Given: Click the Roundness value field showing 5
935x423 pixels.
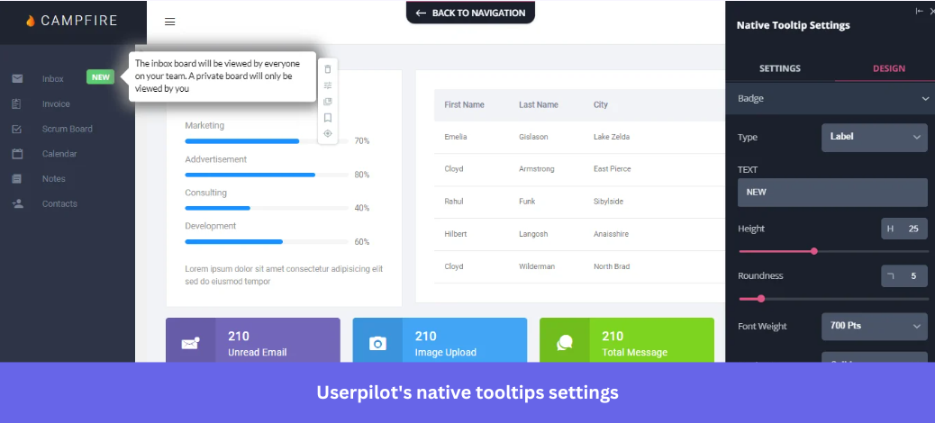Looking at the screenshot, I should [x=904, y=276].
